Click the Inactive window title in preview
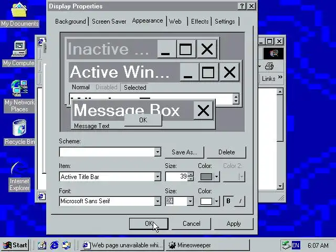The height and width of the screenshot is (252, 336). pyautogui.click(x=109, y=49)
